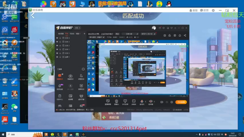Image resolution: width=244 pixels, height=137 pixels.
Task: Collapse the 工具箱 toolbox with minus button
Action: (x=83, y=69)
